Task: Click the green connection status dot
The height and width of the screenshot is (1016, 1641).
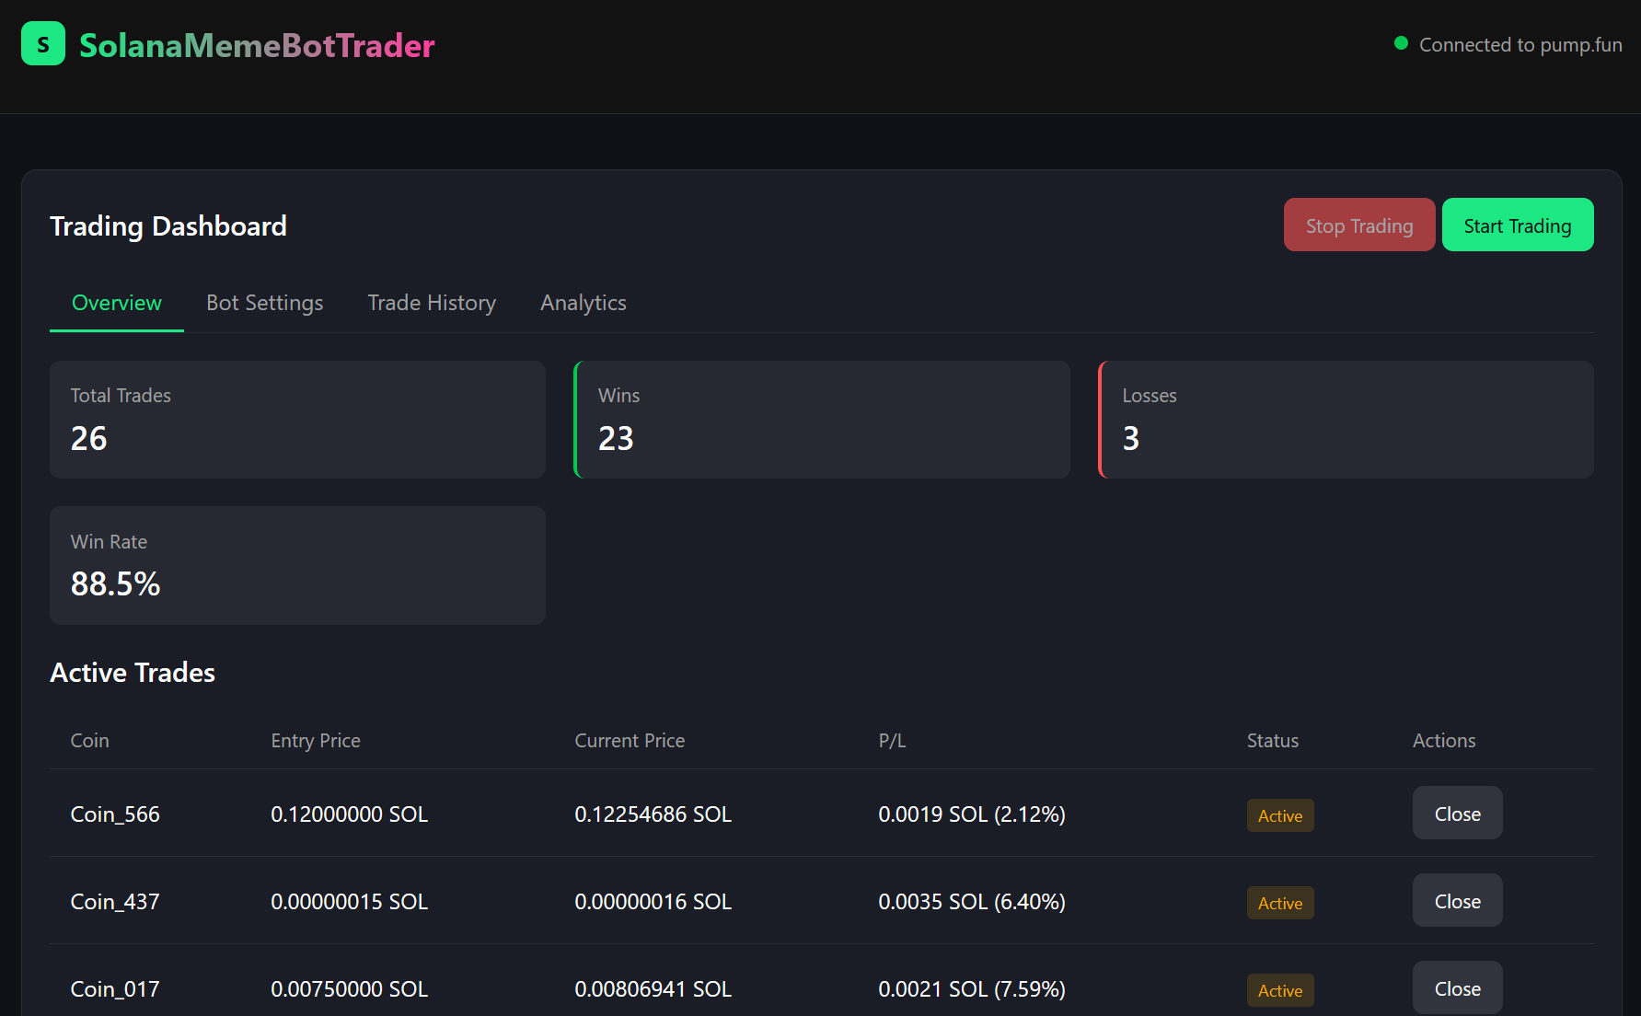Action: (1401, 43)
